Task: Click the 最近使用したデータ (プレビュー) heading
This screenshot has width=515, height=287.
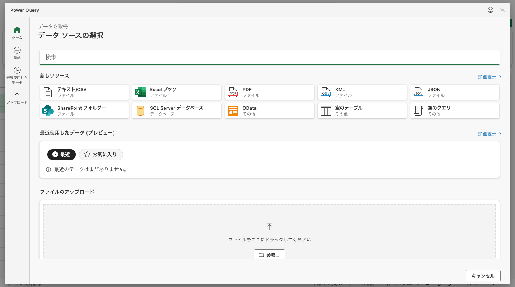Action: point(77,133)
